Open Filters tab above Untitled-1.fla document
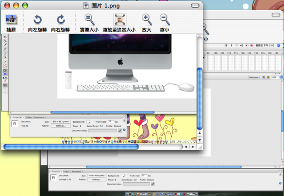The image size is (284, 196). [x=67, y=171]
